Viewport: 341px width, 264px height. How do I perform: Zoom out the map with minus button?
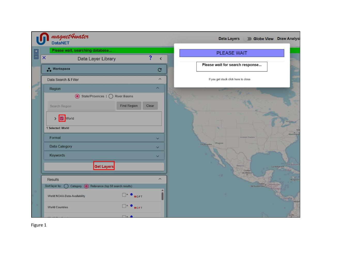(x=36, y=57)
